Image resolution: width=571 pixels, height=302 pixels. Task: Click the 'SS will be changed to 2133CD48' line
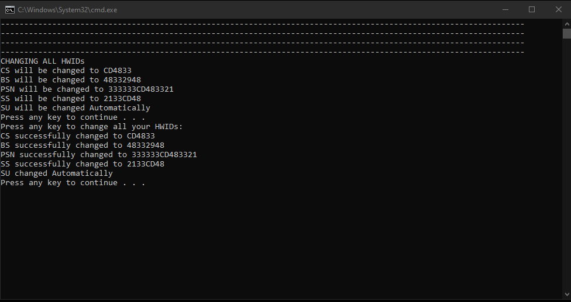coord(71,99)
